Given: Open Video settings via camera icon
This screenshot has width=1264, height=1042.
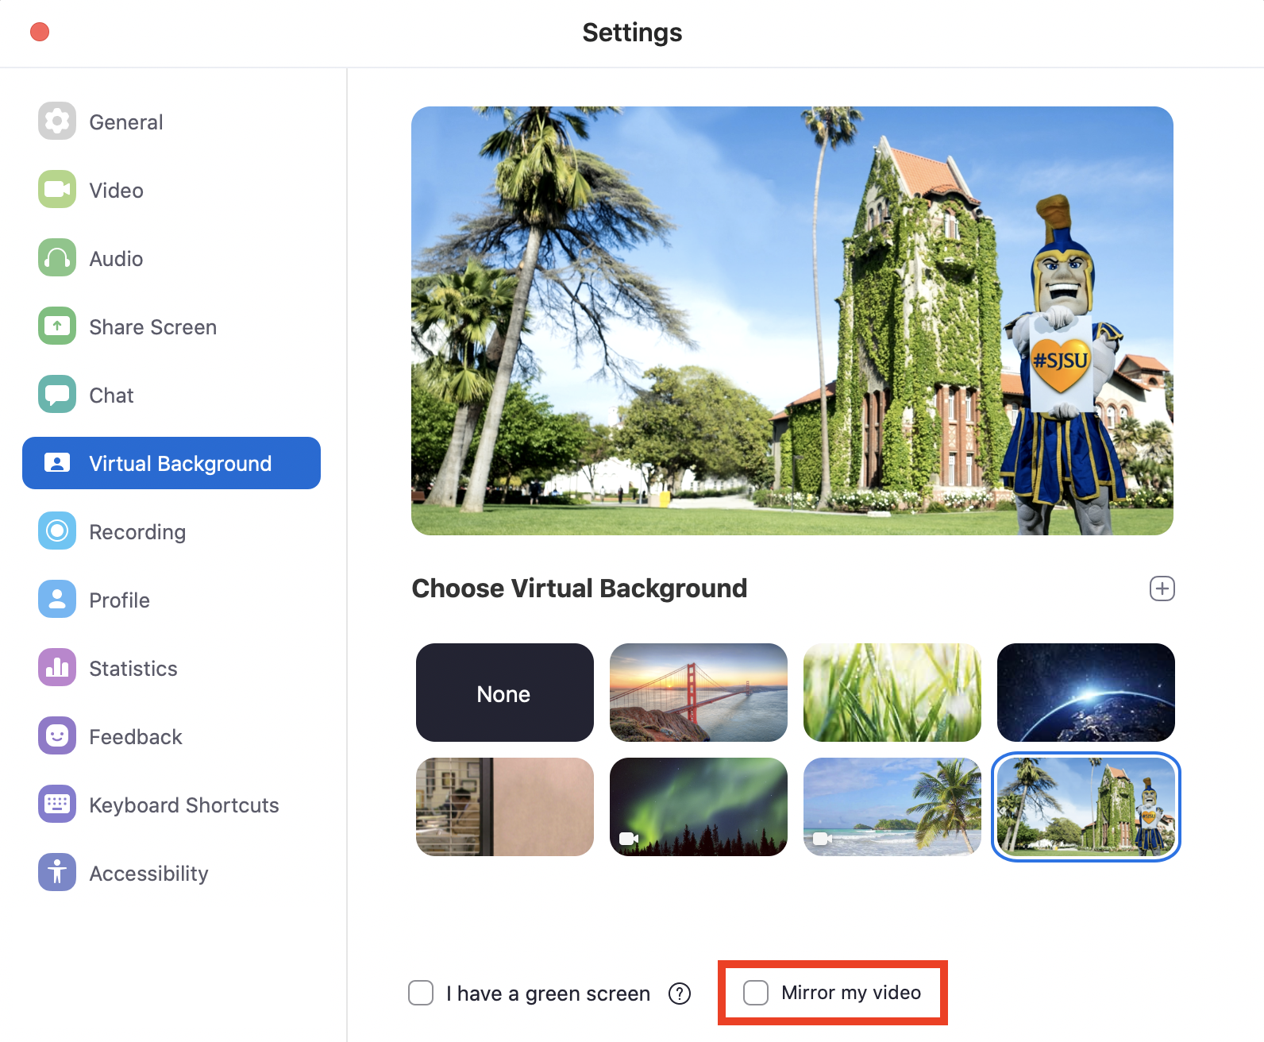Looking at the screenshot, I should [57, 190].
